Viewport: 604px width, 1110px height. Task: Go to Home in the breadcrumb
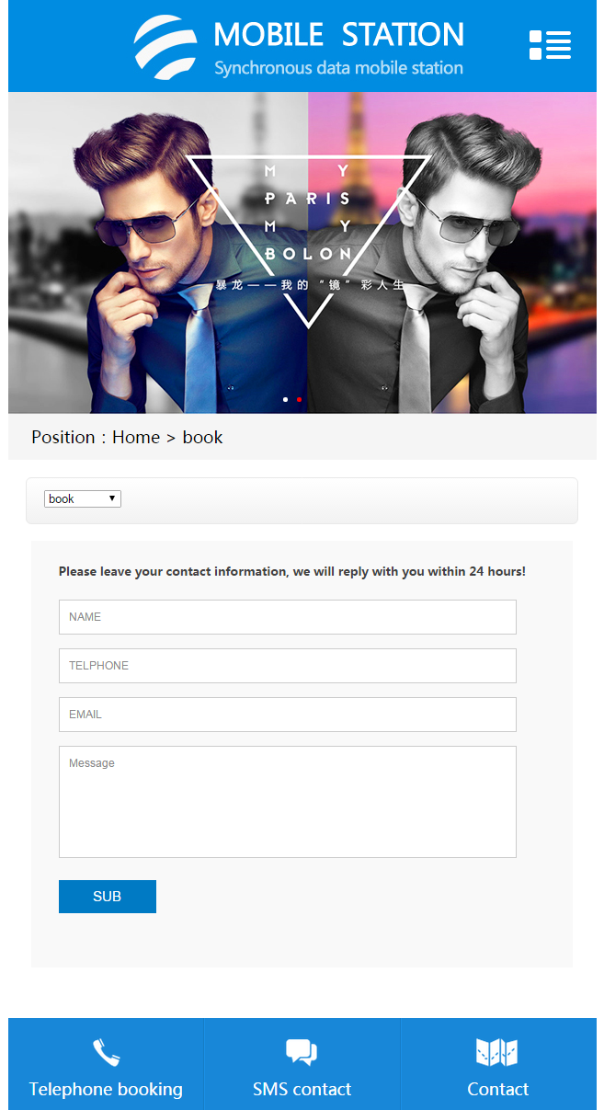(136, 437)
